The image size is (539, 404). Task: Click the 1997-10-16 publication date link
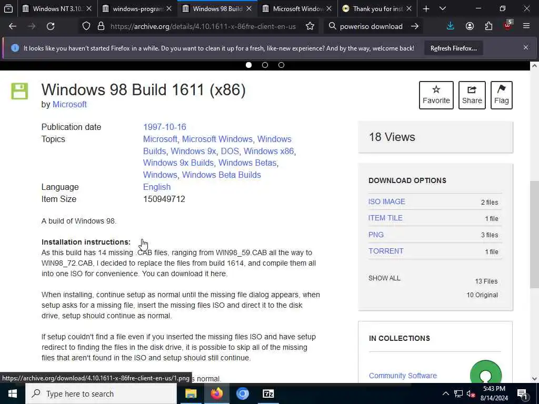(165, 127)
